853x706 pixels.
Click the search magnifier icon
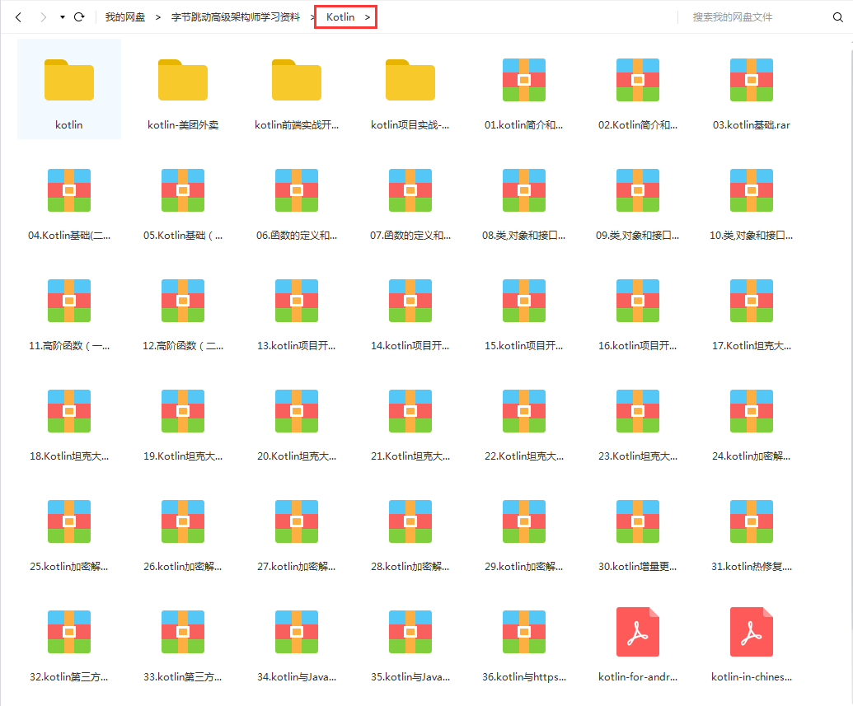pos(838,17)
